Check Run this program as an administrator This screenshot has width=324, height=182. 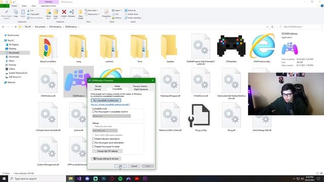click(93, 143)
